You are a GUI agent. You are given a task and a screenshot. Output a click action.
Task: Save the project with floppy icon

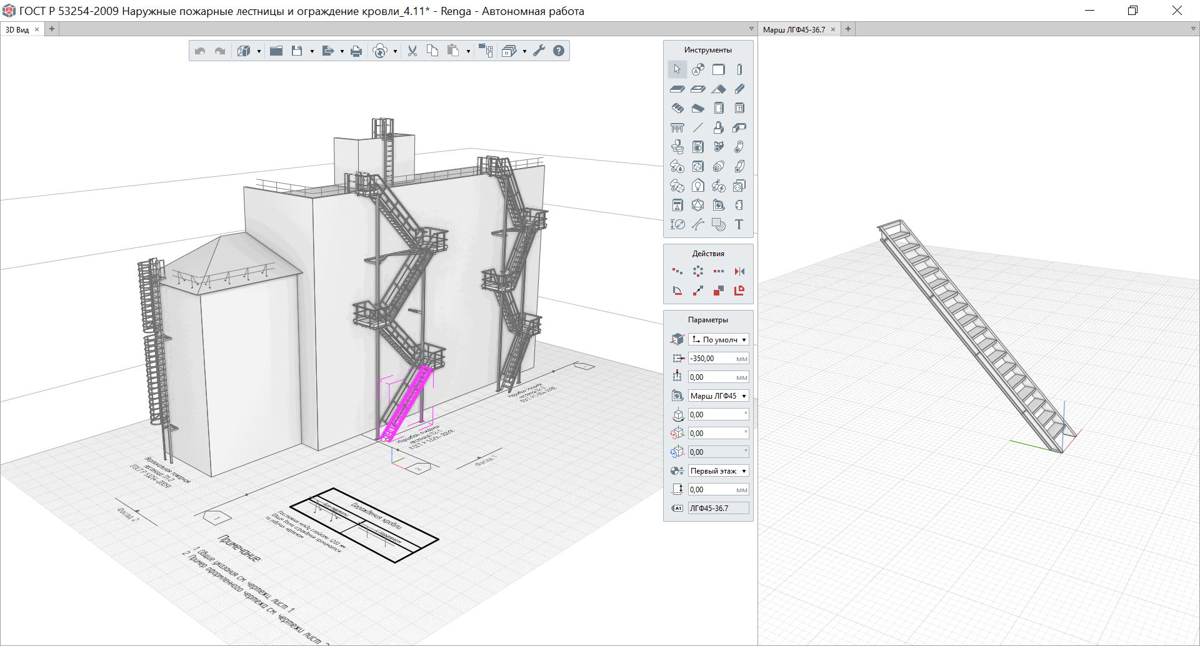297,51
